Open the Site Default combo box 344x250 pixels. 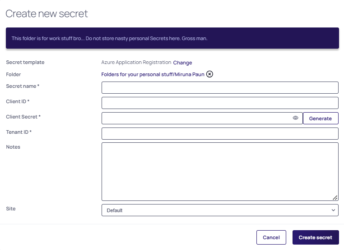(220, 210)
